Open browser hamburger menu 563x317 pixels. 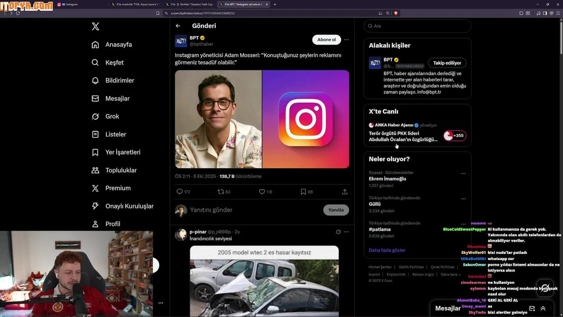click(x=558, y=13)
